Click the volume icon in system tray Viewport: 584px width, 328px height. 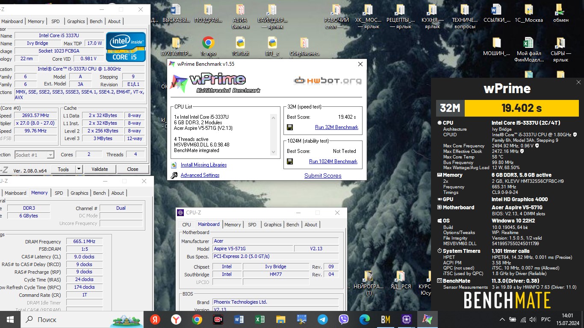533,319
